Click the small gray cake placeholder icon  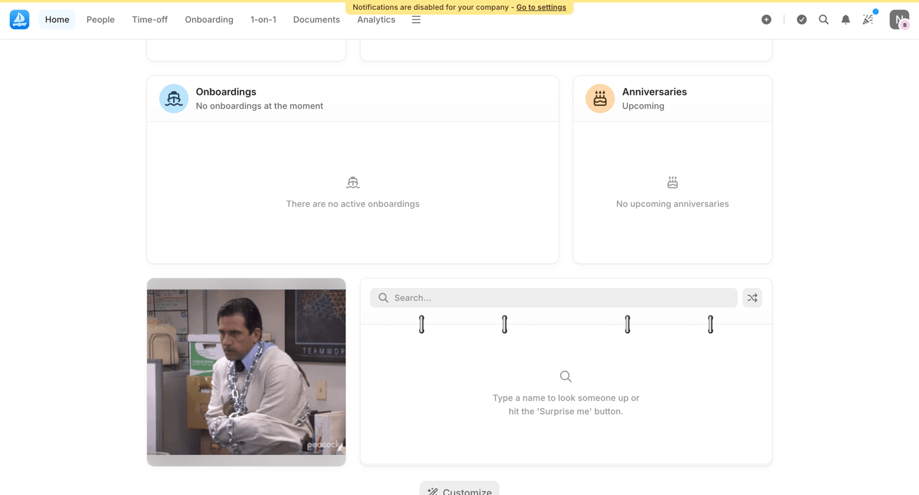tap(672, 182)
